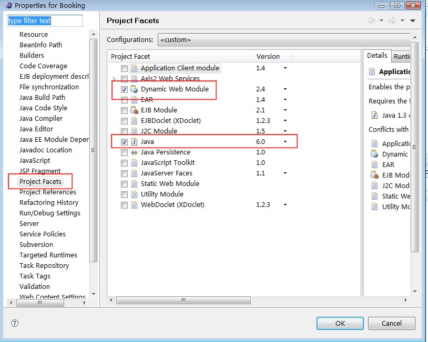Select Run/Debug Settings in the sidebar

point(50,213)
